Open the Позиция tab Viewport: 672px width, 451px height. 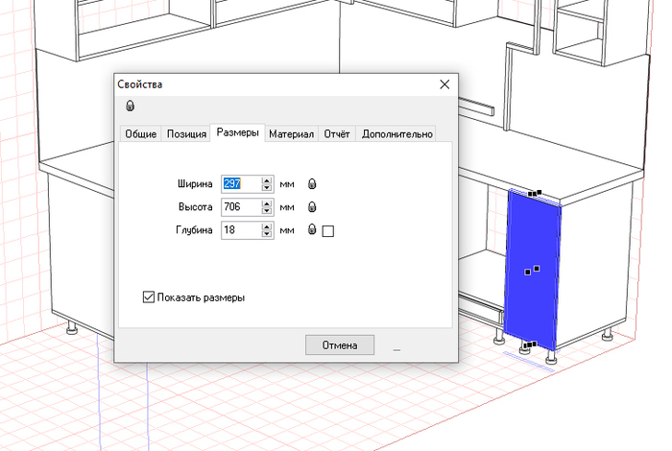coord(186,134)
